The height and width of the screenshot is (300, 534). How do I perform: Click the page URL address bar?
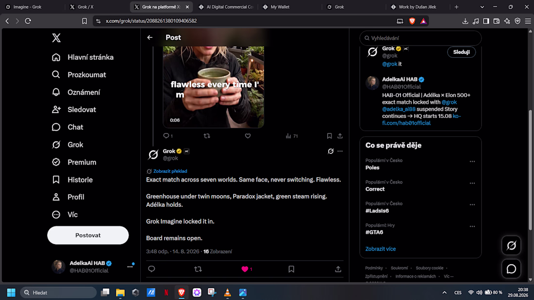pyautogui.click(x=245, y=21)
